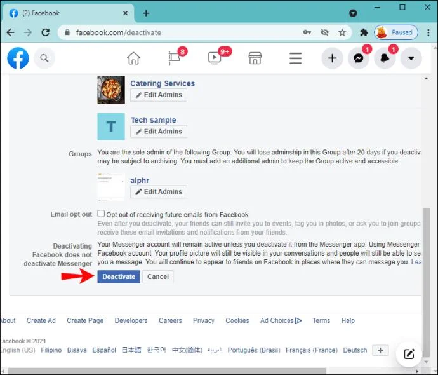Show more languages plus button
The height and width of the screenshot is (375, 438).
coord(380,350)
